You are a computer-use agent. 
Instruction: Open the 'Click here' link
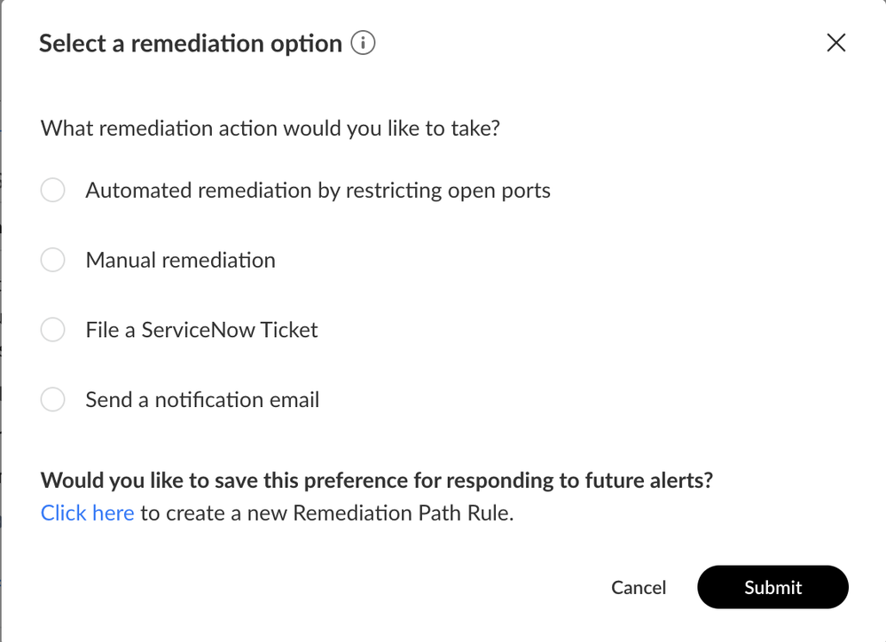(x=87, y=513)
